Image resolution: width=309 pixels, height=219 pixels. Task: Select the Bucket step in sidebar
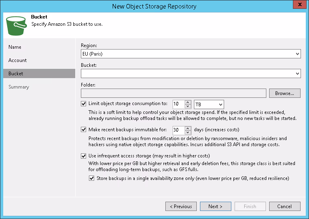16,74
